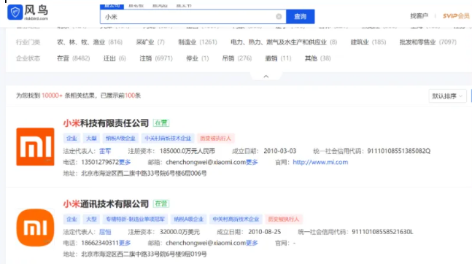Filter company status 在营 (8482)
Image resolution: width=472 pixels, height=264 pixels.
tap(74, 58)
